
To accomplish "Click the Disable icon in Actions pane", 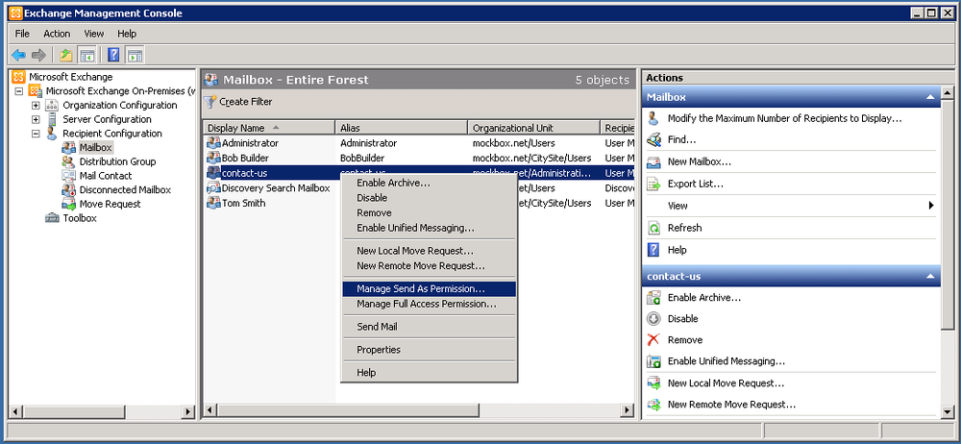I will (653, 318).
